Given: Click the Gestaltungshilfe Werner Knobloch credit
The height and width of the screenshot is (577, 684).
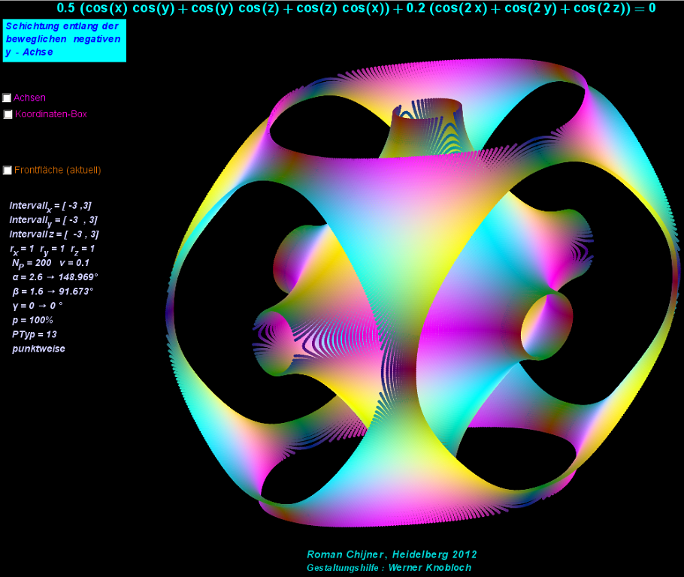Looking at the screenshot, I should coord(389,567).
